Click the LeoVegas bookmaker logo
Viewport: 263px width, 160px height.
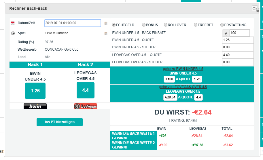tap(86, 106)
